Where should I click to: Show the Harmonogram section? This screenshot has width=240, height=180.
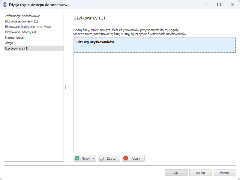pyautogui.click(x=15, y=37)
